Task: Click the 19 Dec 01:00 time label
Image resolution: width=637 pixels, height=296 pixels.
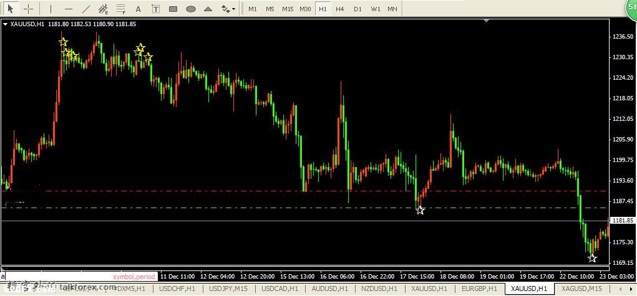Action: tap(497, 277)
